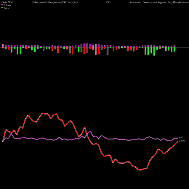Click the 'Volume' legend label
The image size is (189, 189).
[x=7, y=5]
